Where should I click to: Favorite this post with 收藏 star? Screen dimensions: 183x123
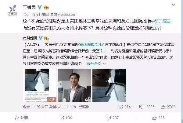[x=21, y=118]
